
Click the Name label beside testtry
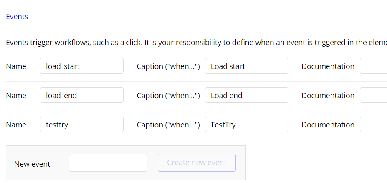(x=16, y=125)
